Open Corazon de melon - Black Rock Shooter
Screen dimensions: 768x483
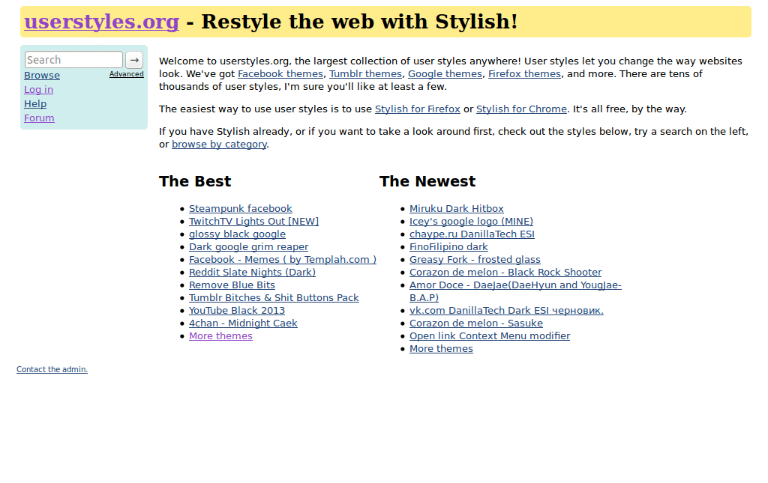(x=505, y=273)
